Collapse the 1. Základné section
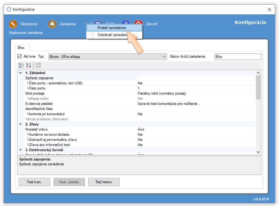Screen dimensions: 279x206 click(20, 72)
